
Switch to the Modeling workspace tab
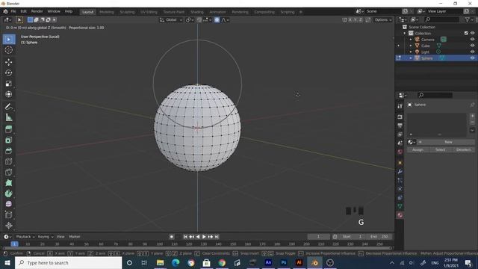click(x=106, y=12)
